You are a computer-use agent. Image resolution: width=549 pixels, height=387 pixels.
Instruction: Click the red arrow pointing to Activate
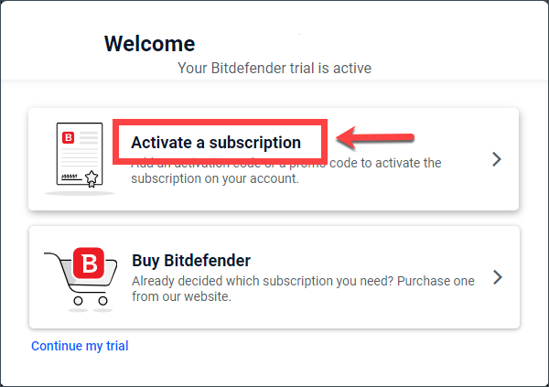point(375,137)
